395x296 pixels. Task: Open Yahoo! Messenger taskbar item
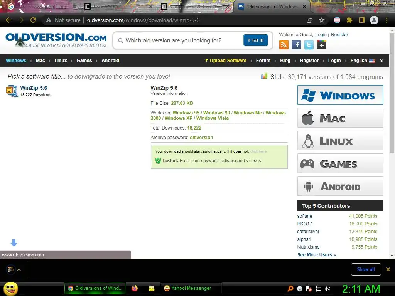point(191,288)
